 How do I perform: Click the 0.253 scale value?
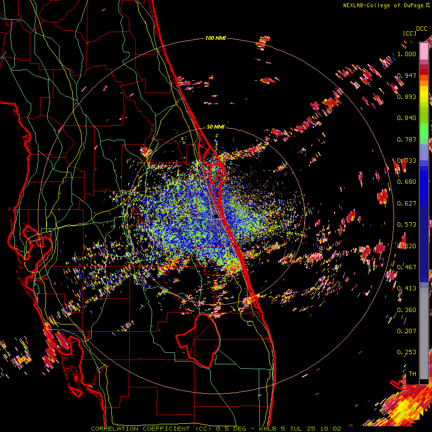407,352
